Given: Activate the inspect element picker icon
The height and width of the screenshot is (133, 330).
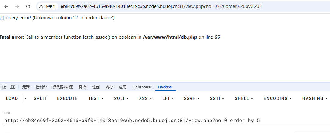Looking at the screenshot, I should click(x=5, y=87).
